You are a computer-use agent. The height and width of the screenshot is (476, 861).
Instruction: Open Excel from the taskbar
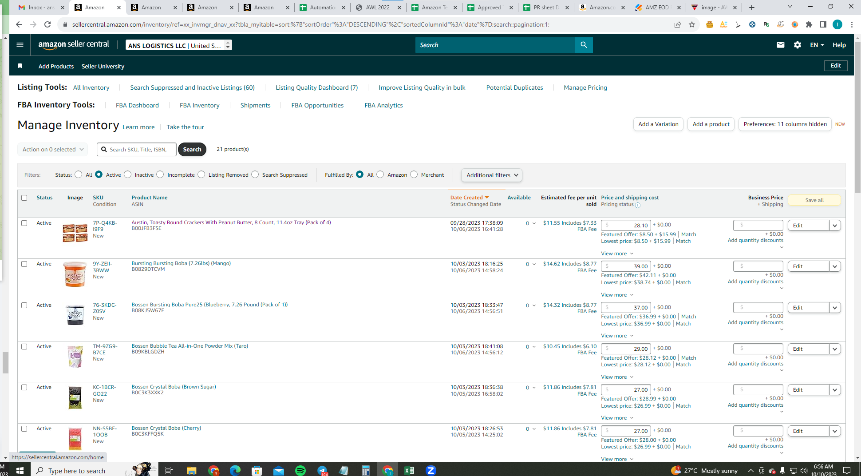click(409, 470)
